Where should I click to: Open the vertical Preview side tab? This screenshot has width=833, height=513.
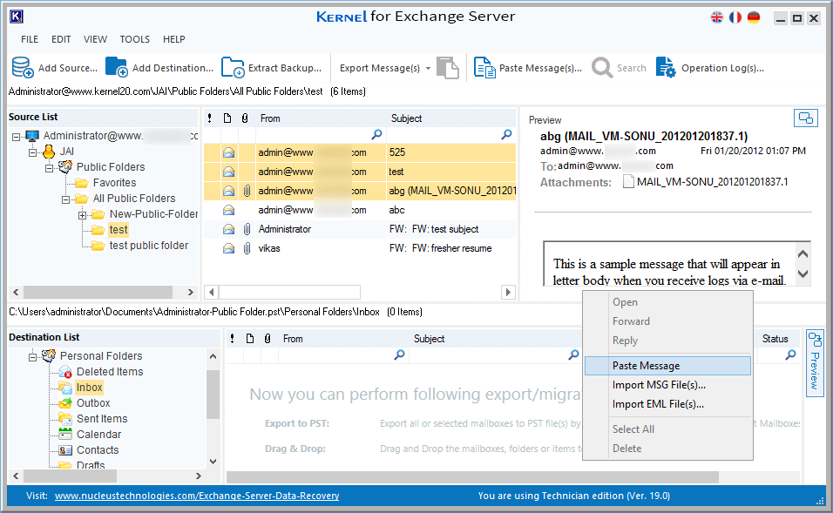tap(815, 362)
